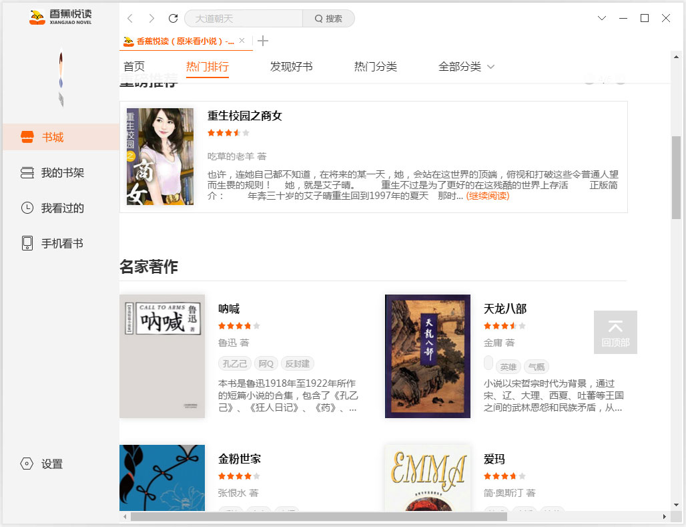Screen dimensions: 686x527
Task: Click author 简·奥斯汀 著
Action: coord(510,493)
